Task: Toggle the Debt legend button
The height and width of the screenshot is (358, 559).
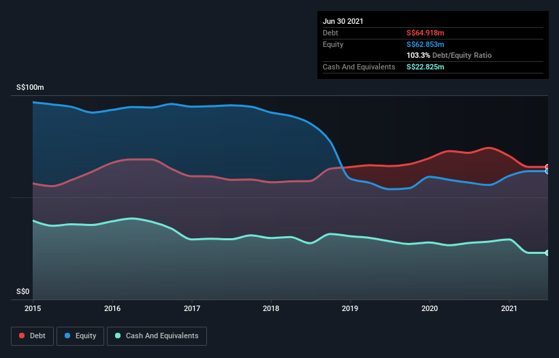Action: click(x=33, y=336)
